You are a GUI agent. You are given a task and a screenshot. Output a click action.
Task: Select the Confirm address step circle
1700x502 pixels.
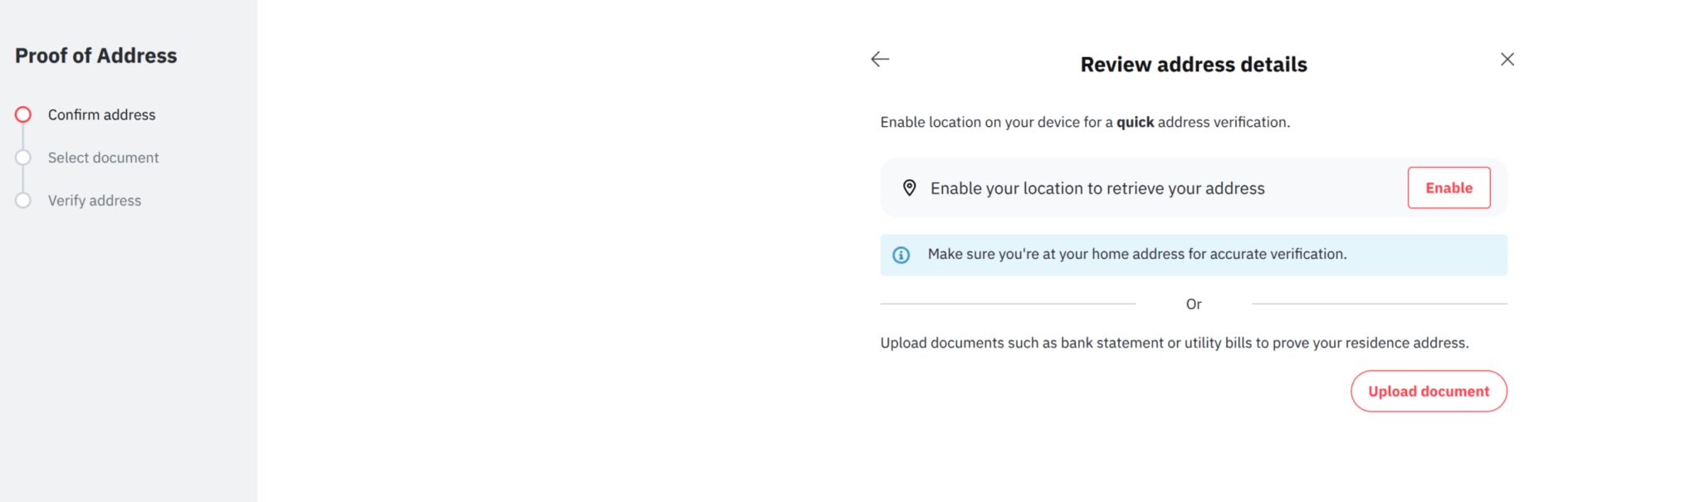click(23, 115)
